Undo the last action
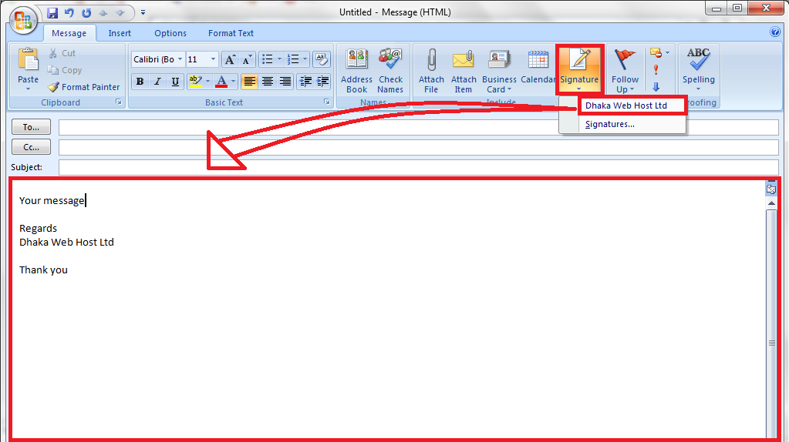The height and width of the screenshot is (442, 789). point(69,12)
